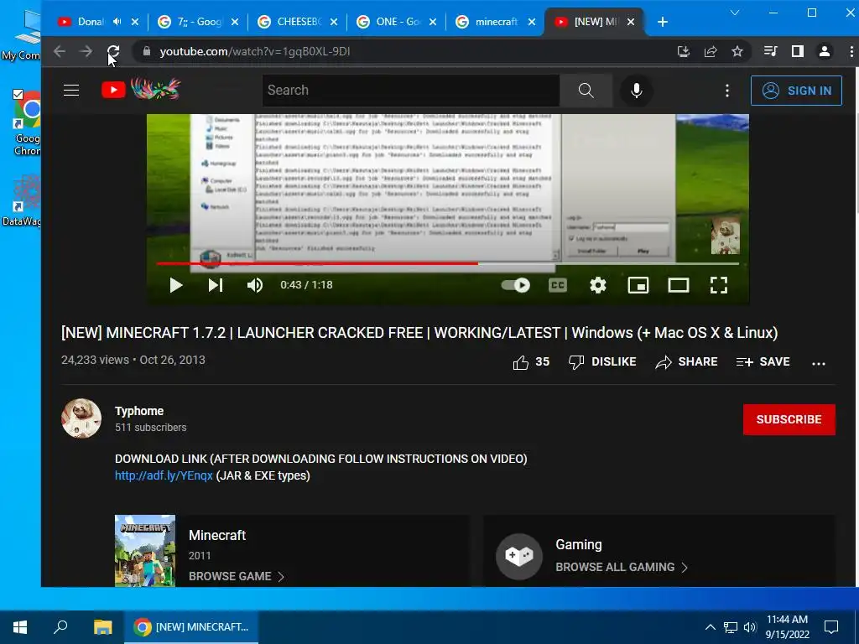Image resolution: width=859 pixels, height=644 pixels.
Task: Click SUBSCRIBE button
Action: (789, 419)
